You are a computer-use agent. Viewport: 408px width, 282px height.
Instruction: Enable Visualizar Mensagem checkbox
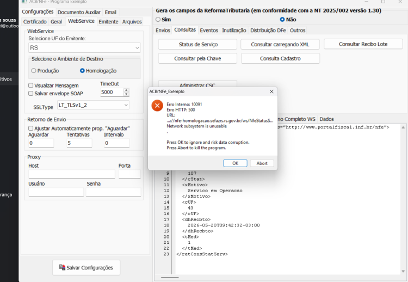point(30,85)
